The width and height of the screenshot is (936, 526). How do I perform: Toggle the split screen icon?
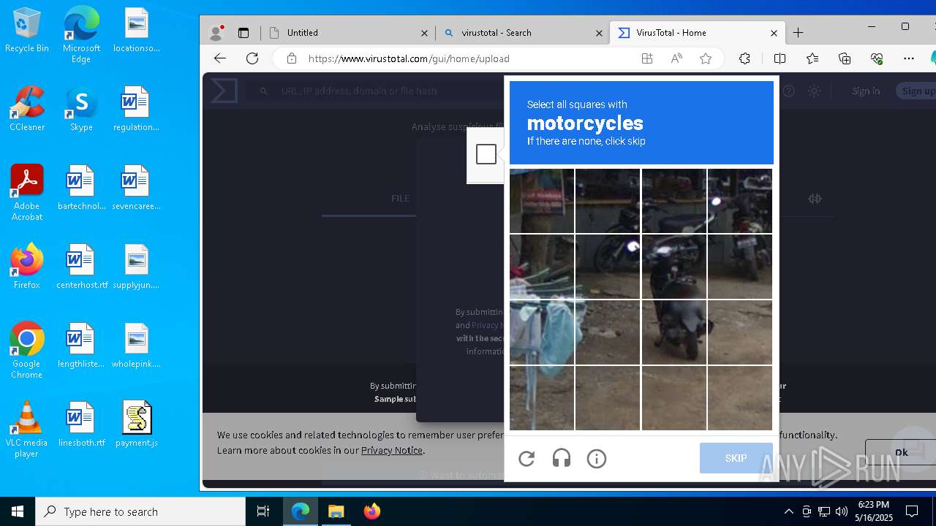tap(780, 58)
